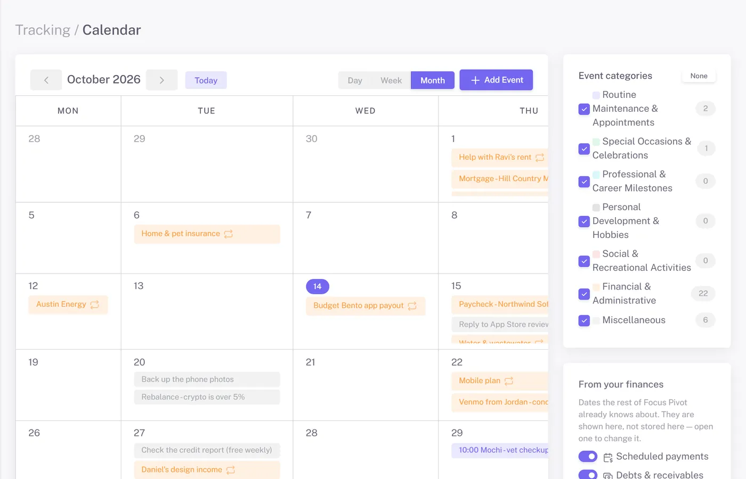Viewport: 746px width, 479px height.
Task: Uncheck Routine Maintenance & Appointments category
Action: (584, 109)
